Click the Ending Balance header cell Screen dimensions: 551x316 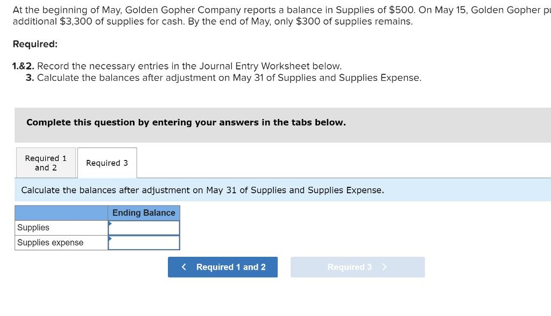(143, 213)
